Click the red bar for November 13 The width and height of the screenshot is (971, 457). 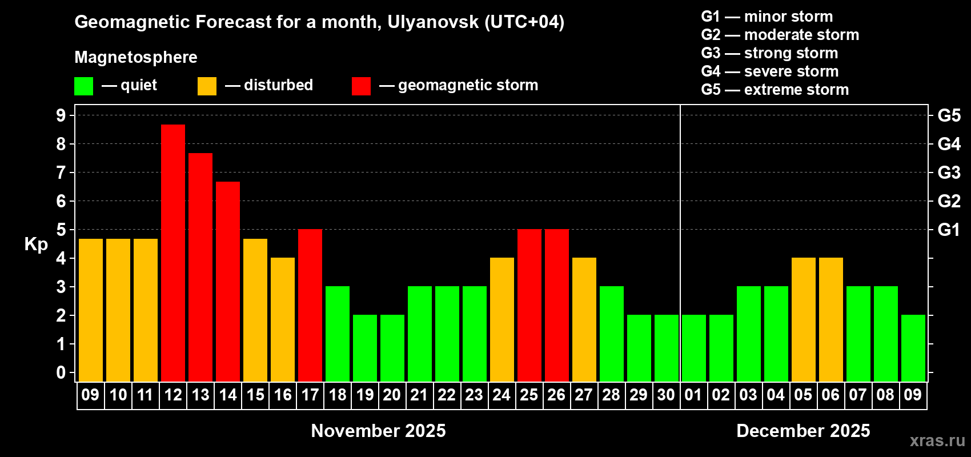[x=200, y=267]
